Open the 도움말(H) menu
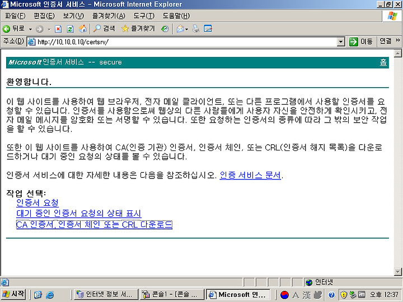This screenshot has width=403, height=302. [x=176, y=16]
